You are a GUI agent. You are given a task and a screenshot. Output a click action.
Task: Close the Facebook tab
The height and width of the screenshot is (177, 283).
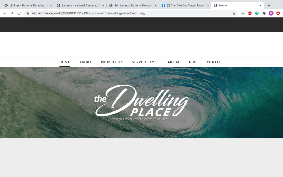208,6
